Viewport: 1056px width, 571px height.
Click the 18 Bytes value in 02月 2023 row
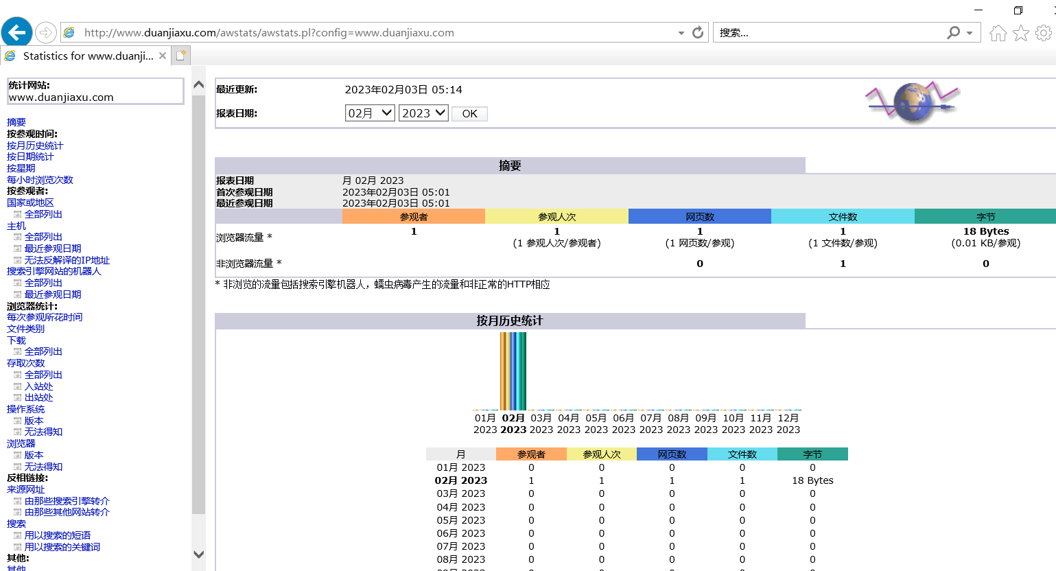coord(812,480)
